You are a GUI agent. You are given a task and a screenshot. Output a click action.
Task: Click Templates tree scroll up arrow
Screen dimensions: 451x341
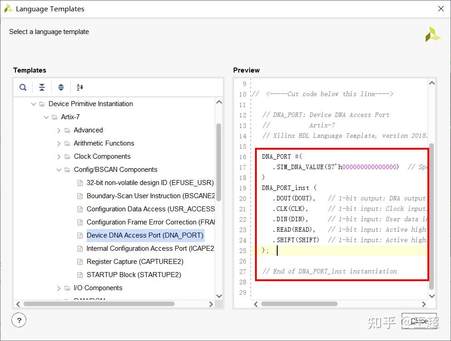(219, 102)
